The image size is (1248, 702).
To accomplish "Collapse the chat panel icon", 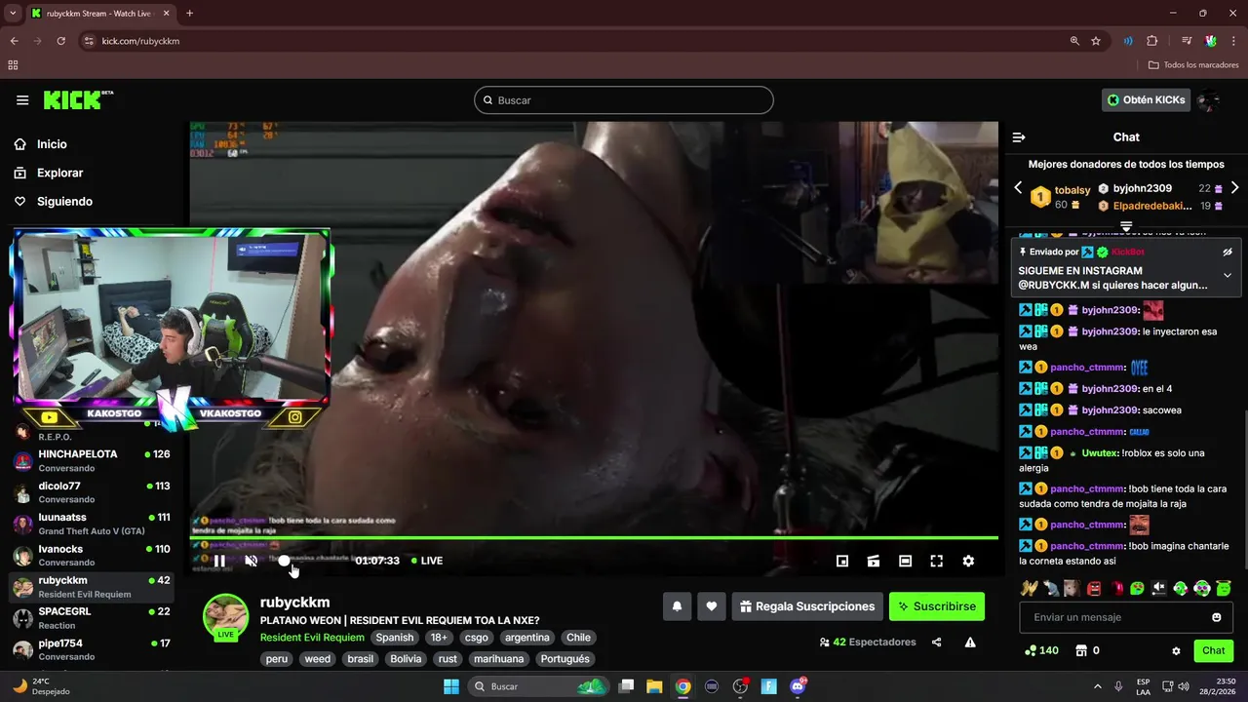I will coord(1019,137).
